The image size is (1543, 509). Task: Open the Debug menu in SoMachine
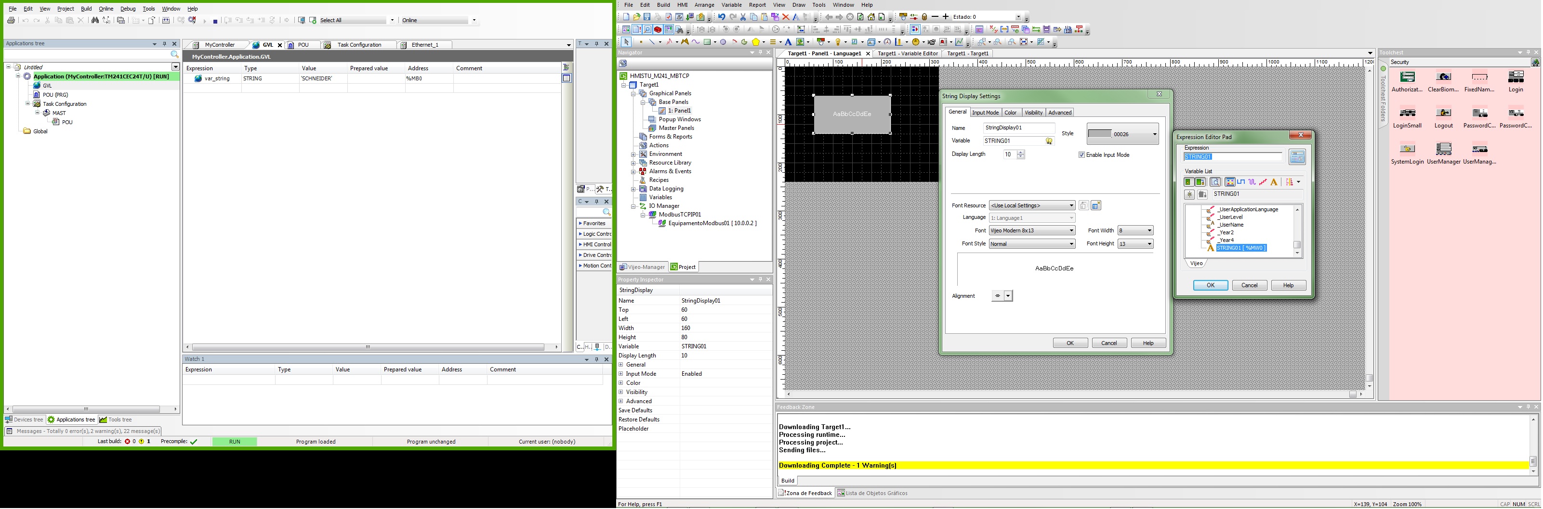tap(128, 9)
